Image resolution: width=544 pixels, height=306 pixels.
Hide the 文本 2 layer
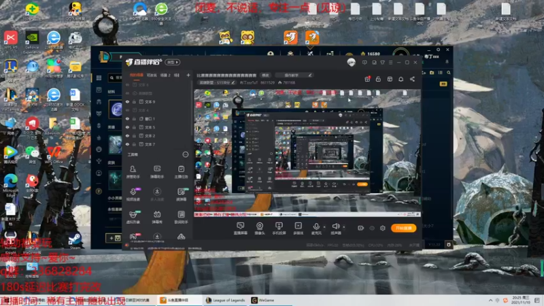(127, 135)
